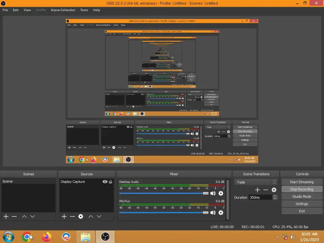Click the taskbar clock 10:01 AM
The width and height of the screenshot is (324, 243).
309,234
